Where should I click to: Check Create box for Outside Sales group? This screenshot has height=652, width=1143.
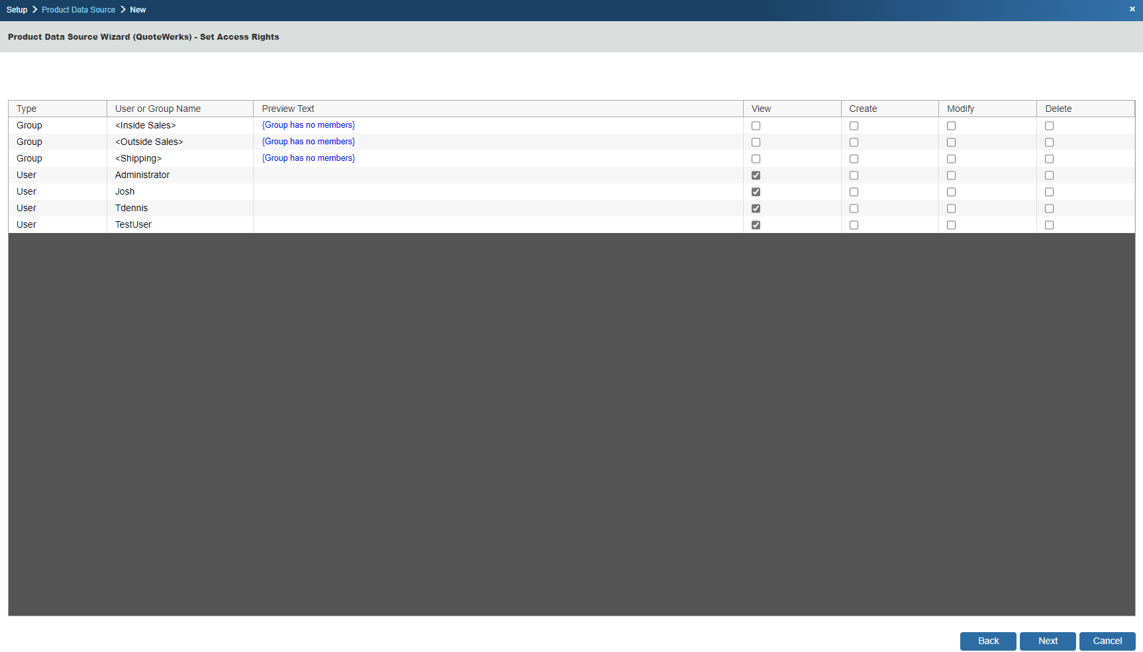[x=854, y=142]
